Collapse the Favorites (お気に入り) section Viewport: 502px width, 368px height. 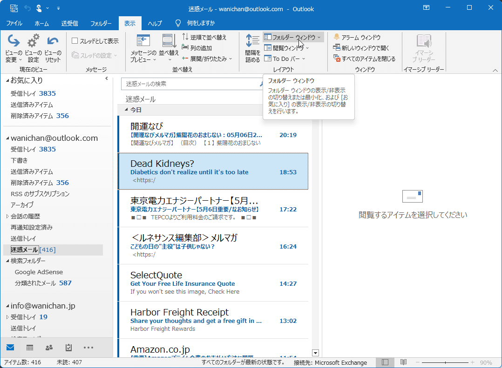(7, 81)
